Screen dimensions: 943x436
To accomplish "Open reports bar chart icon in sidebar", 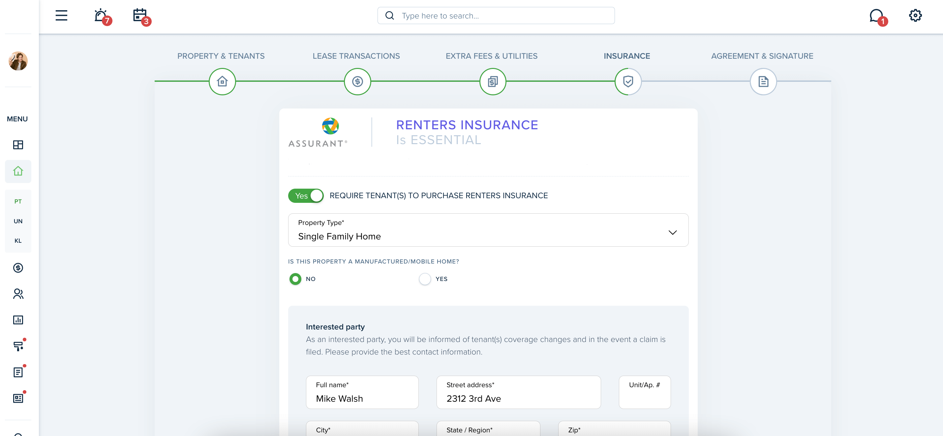I will tap(18, 320).
